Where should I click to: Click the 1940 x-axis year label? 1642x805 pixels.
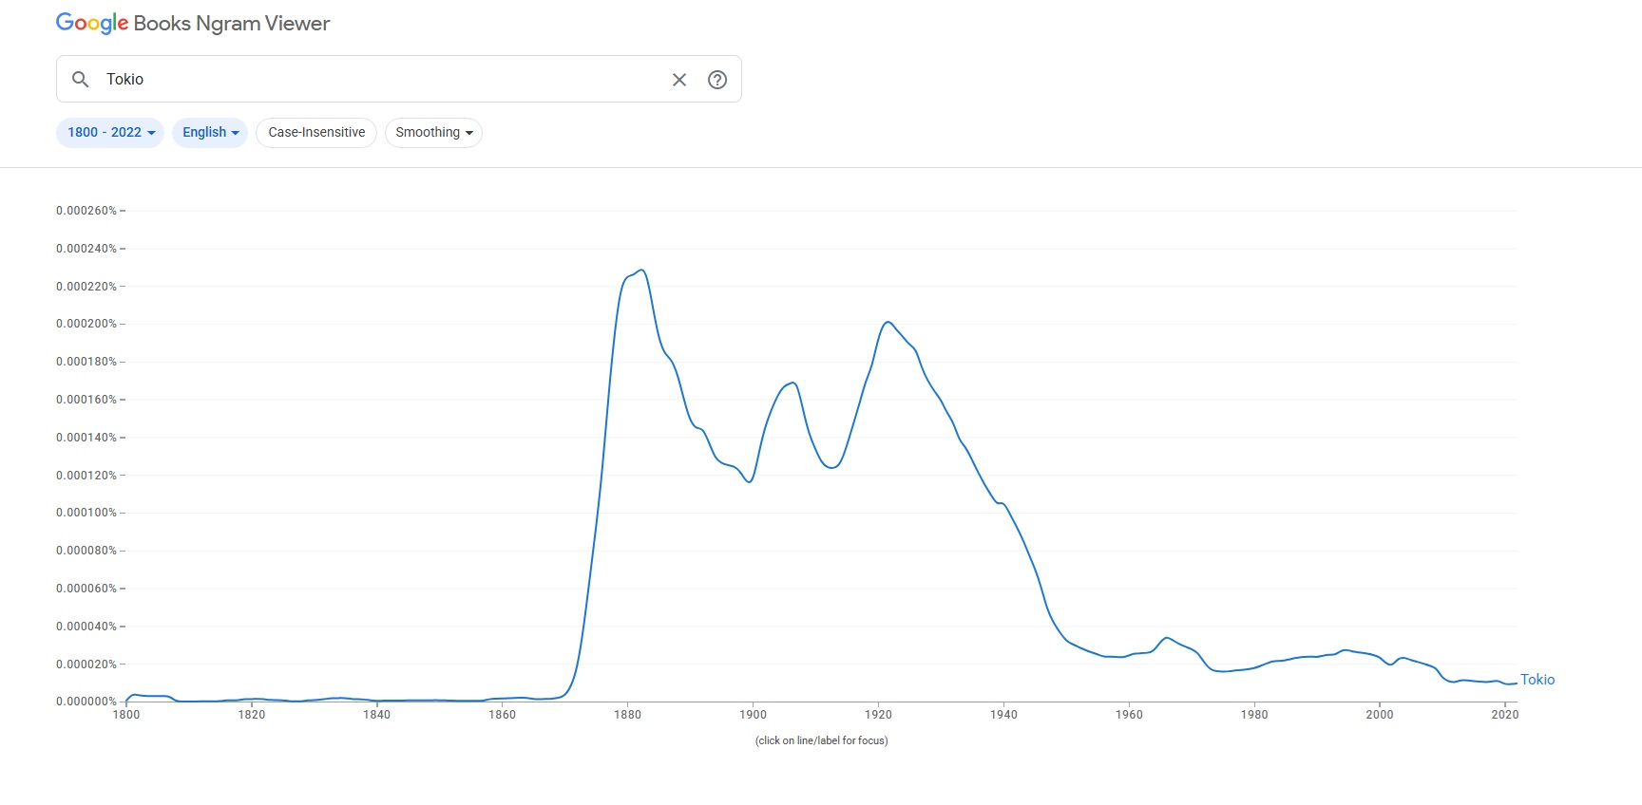pyautogui.click(x=1004, y=715)
